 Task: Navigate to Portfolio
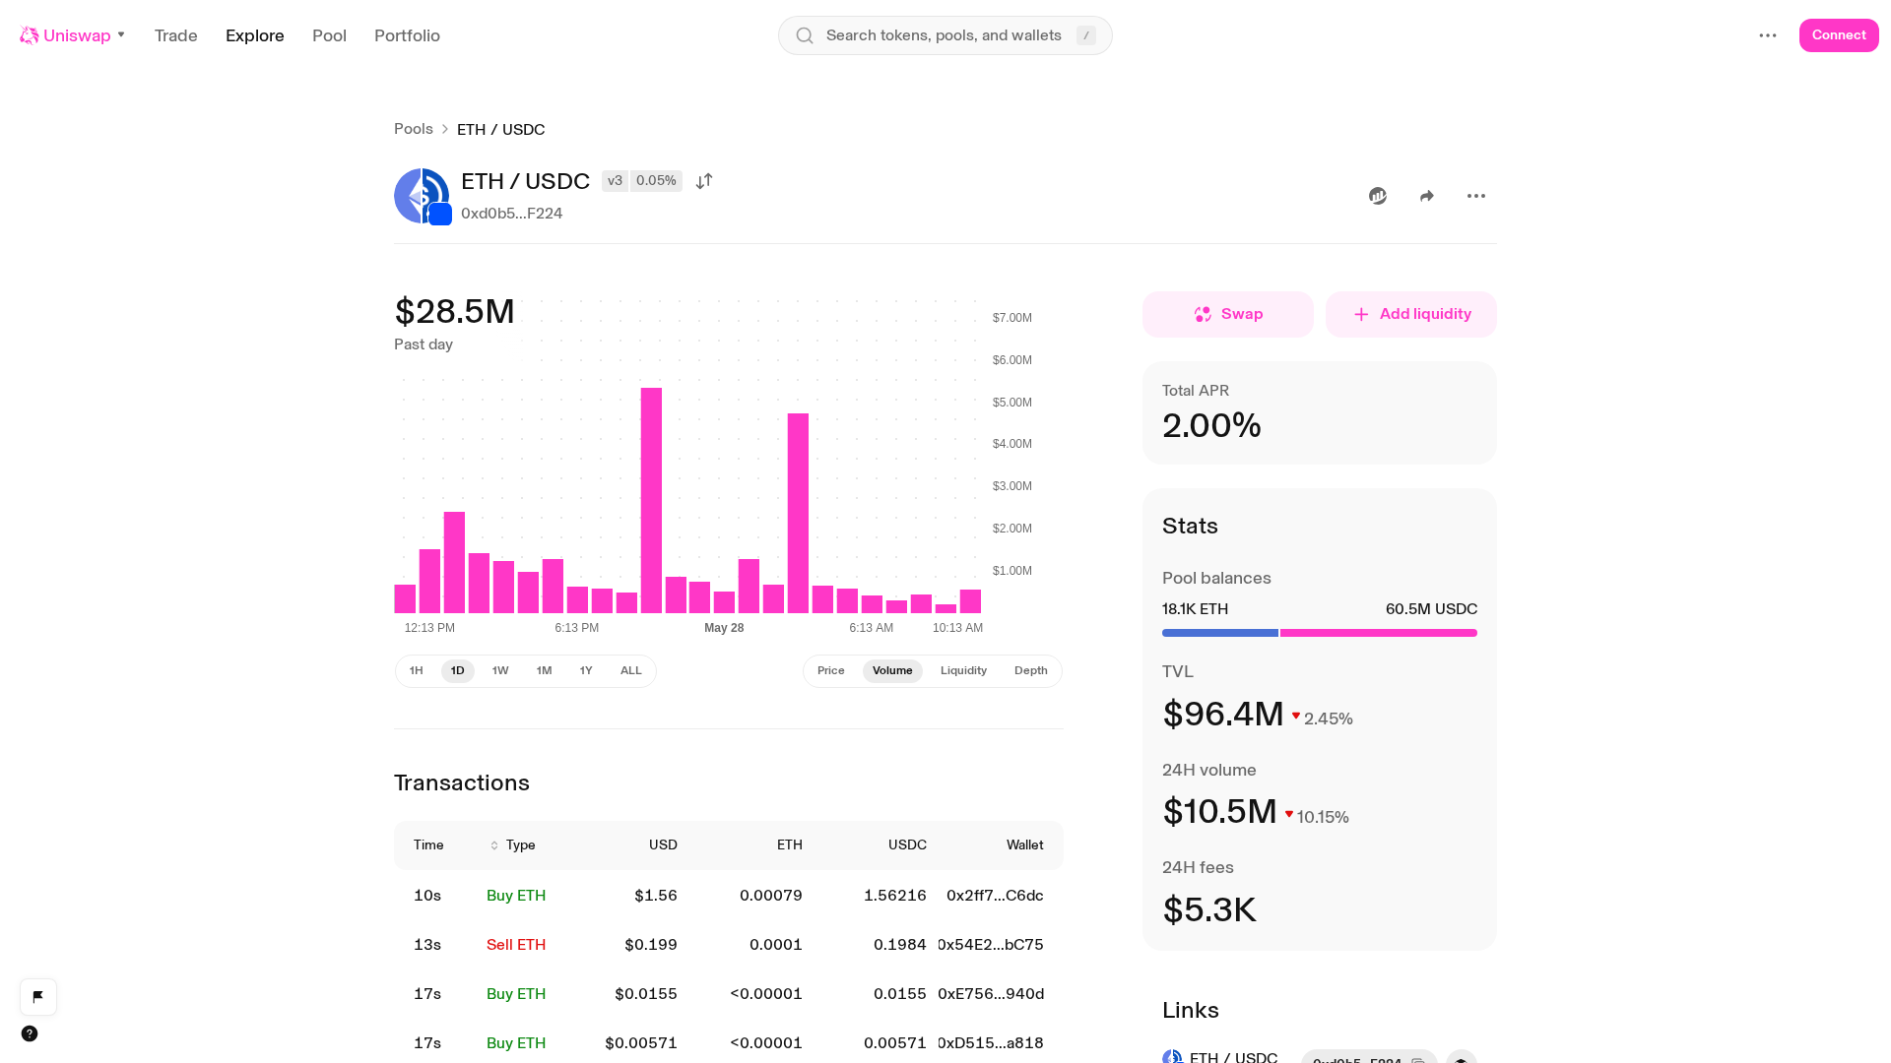[x=407, y=35]
